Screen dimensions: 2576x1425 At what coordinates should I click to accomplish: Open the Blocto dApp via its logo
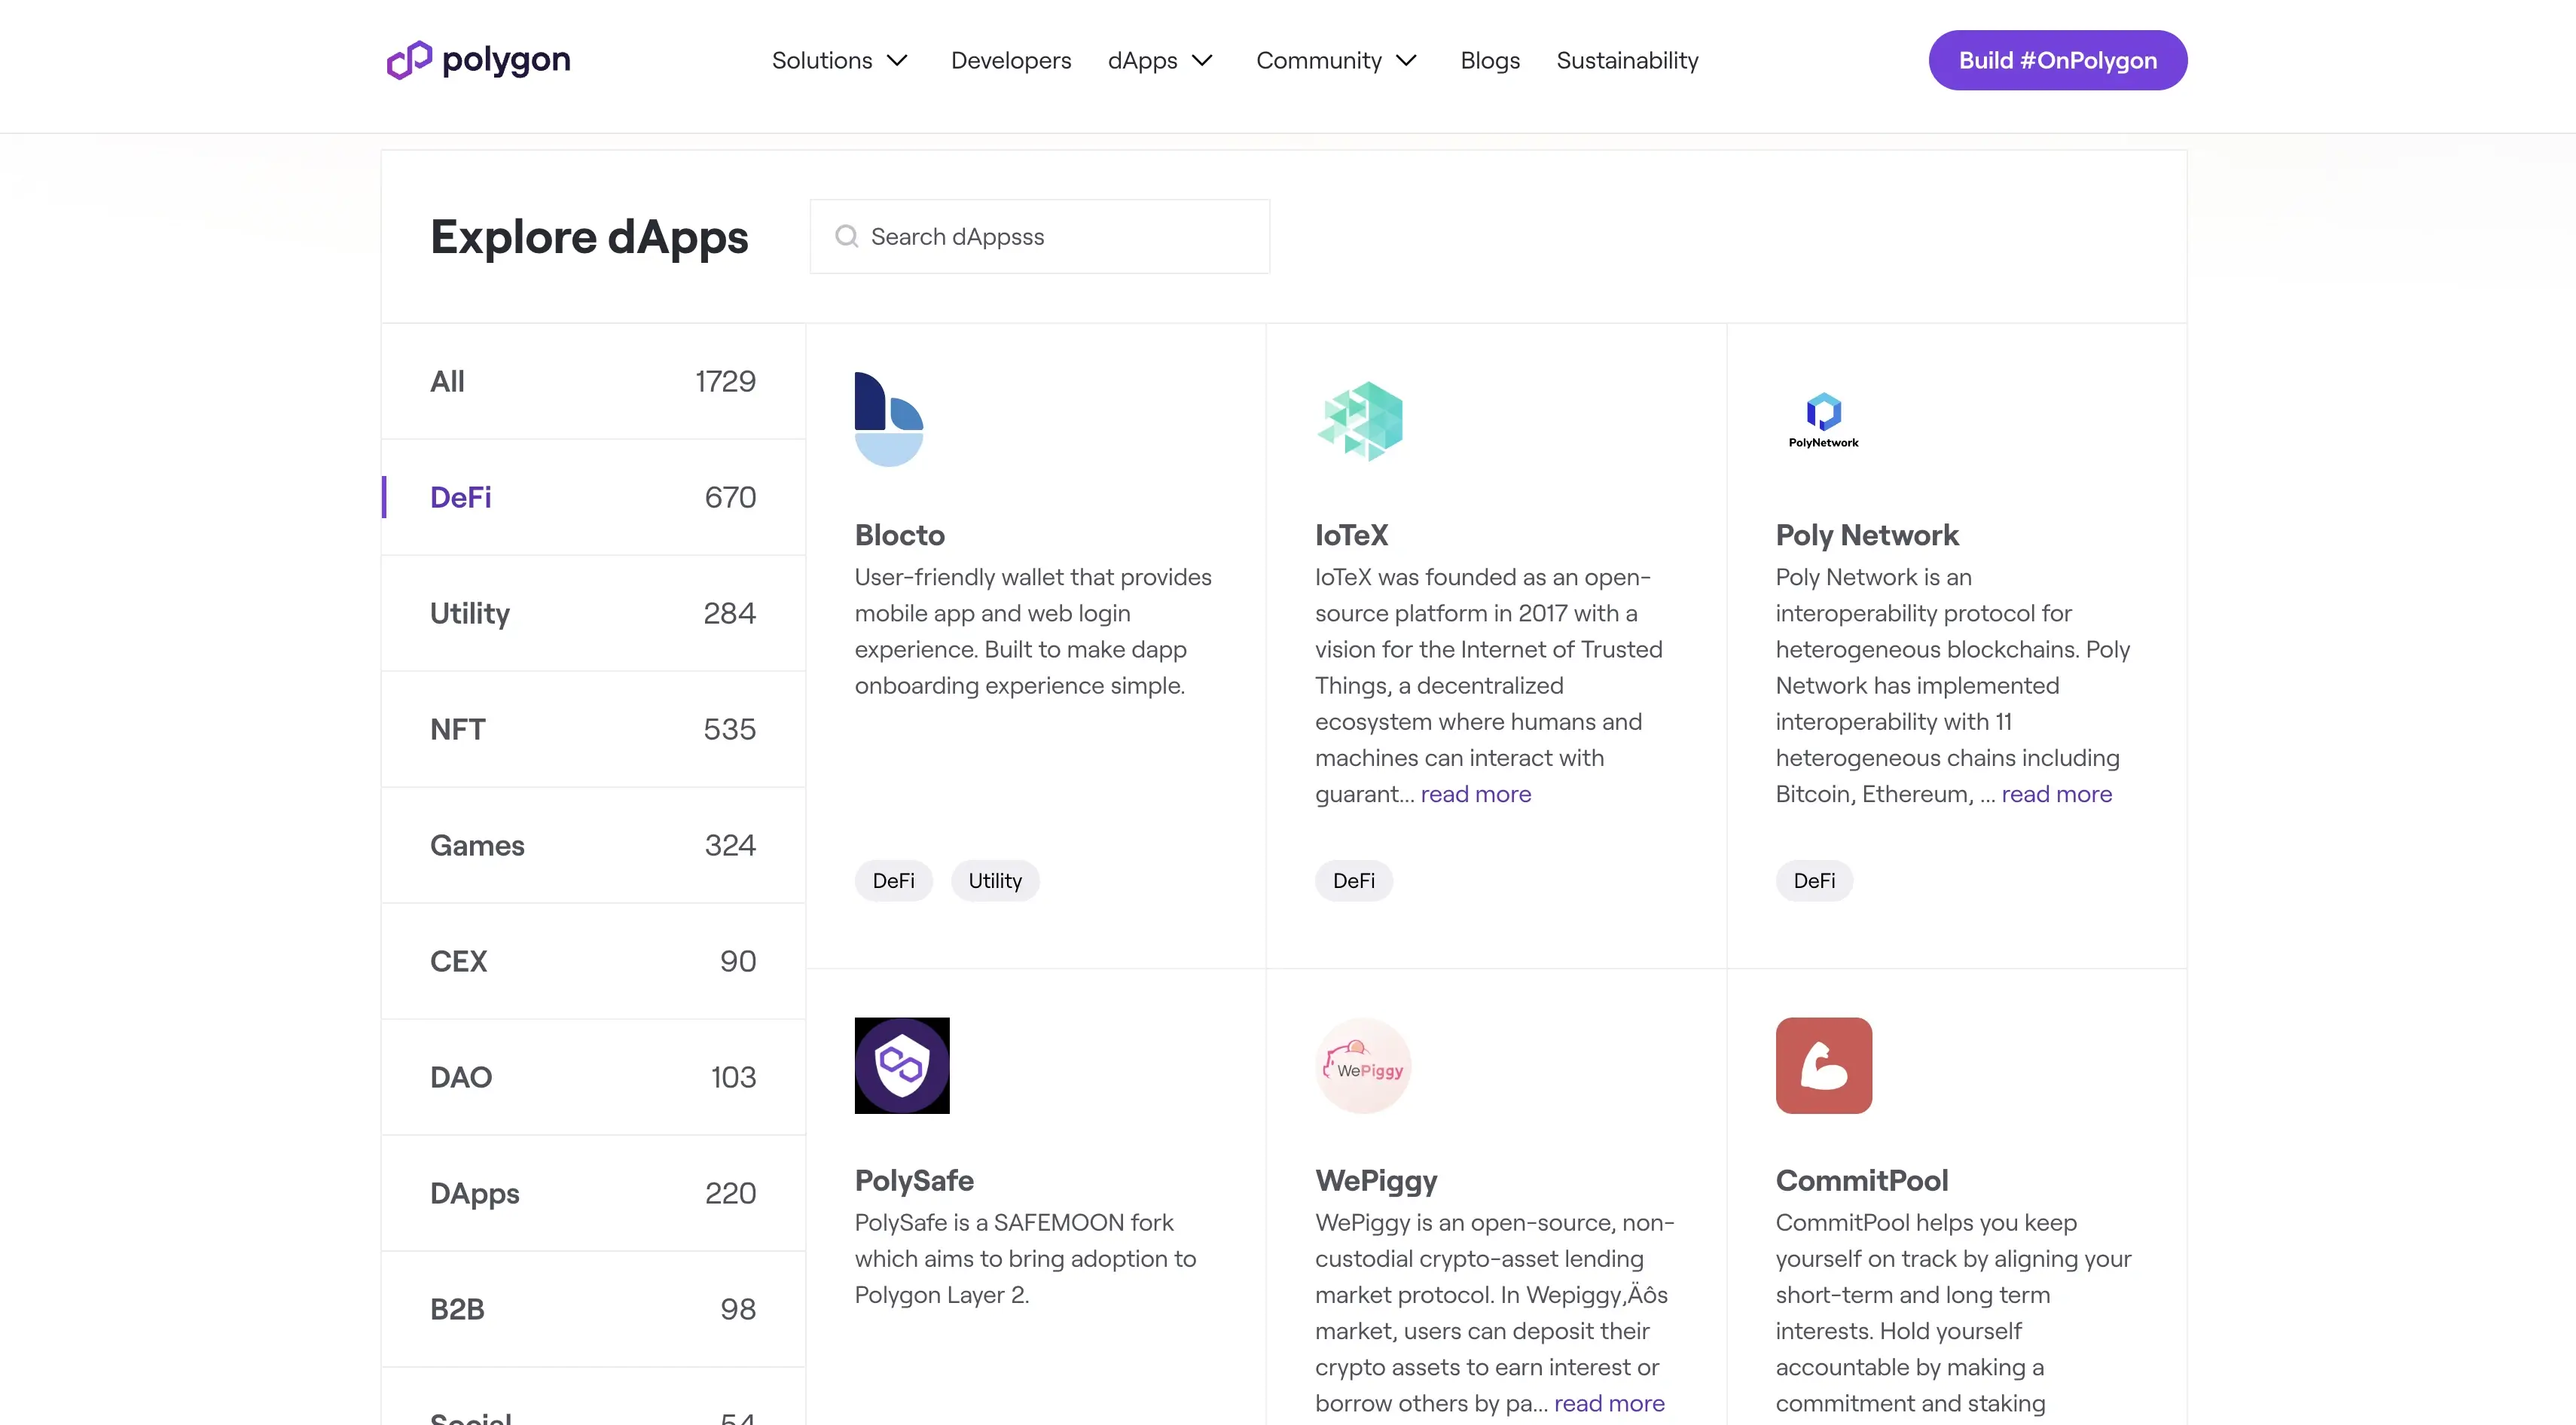click(888, 418)
